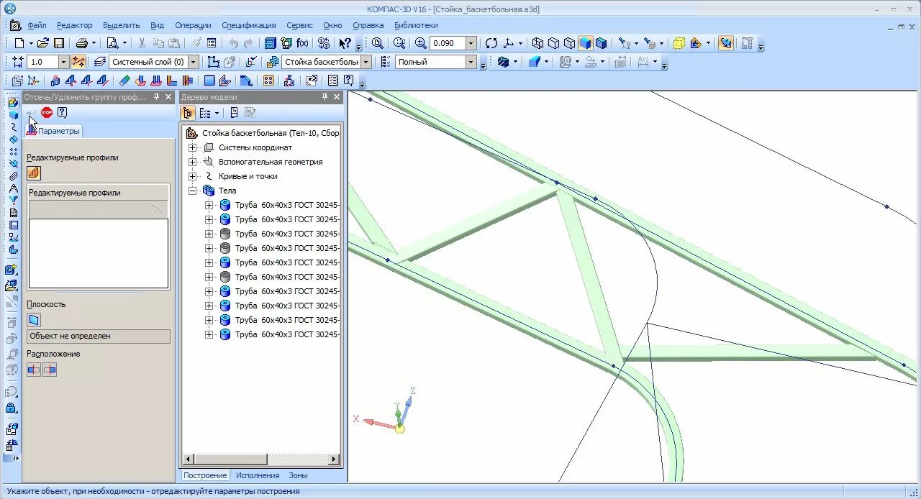This screenshot has height=499, width=921.
Task: Expand the Системы координат tree node
Action: 192,147
